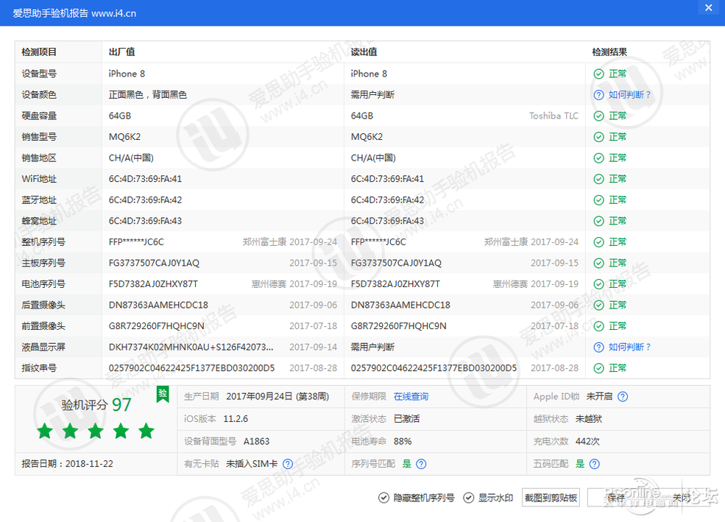Close the 爱思助手验机报告 window
This screenshot has width=725, height=522.
coord(708,8)
